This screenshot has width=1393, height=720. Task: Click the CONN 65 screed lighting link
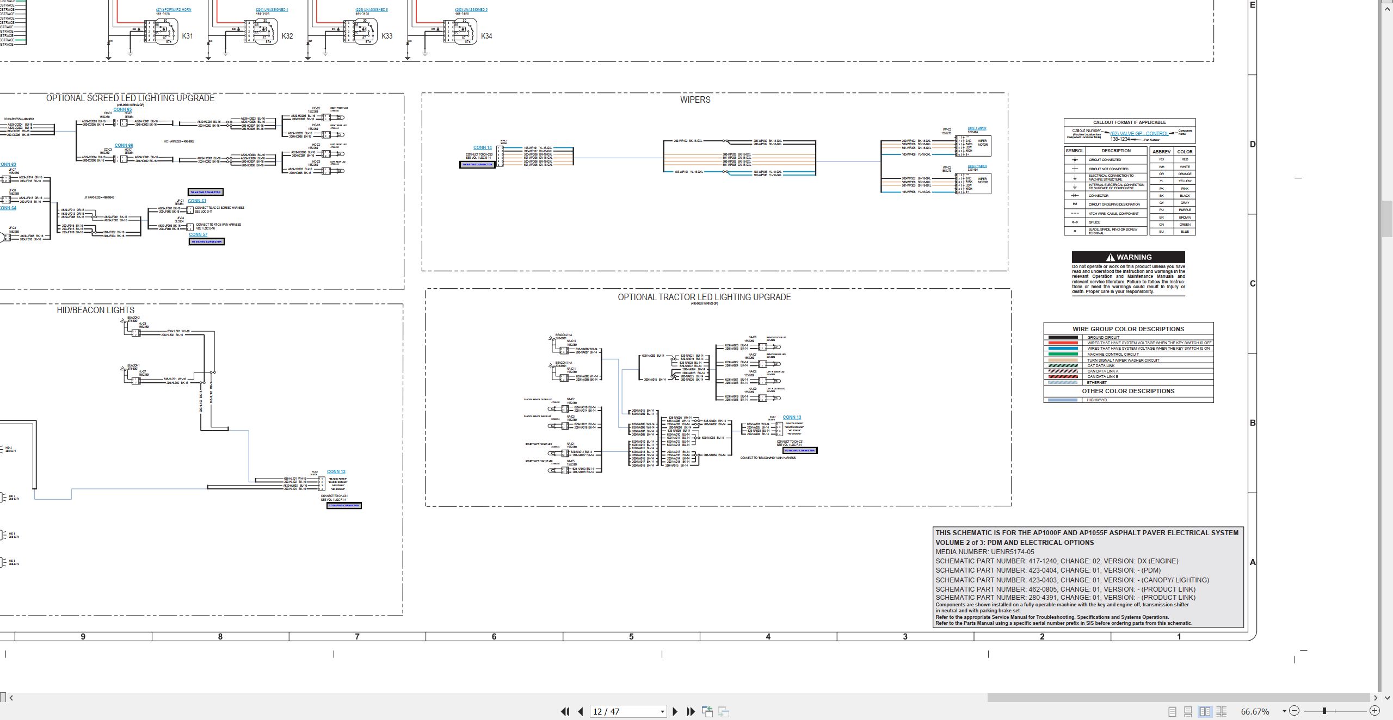(x=122, y=109)
